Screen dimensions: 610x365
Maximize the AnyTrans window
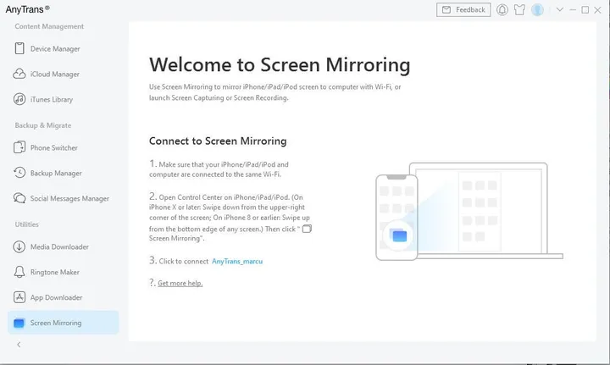585,9
